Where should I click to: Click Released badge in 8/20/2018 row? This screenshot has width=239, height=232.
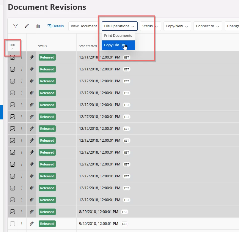(x=47, y=212)
